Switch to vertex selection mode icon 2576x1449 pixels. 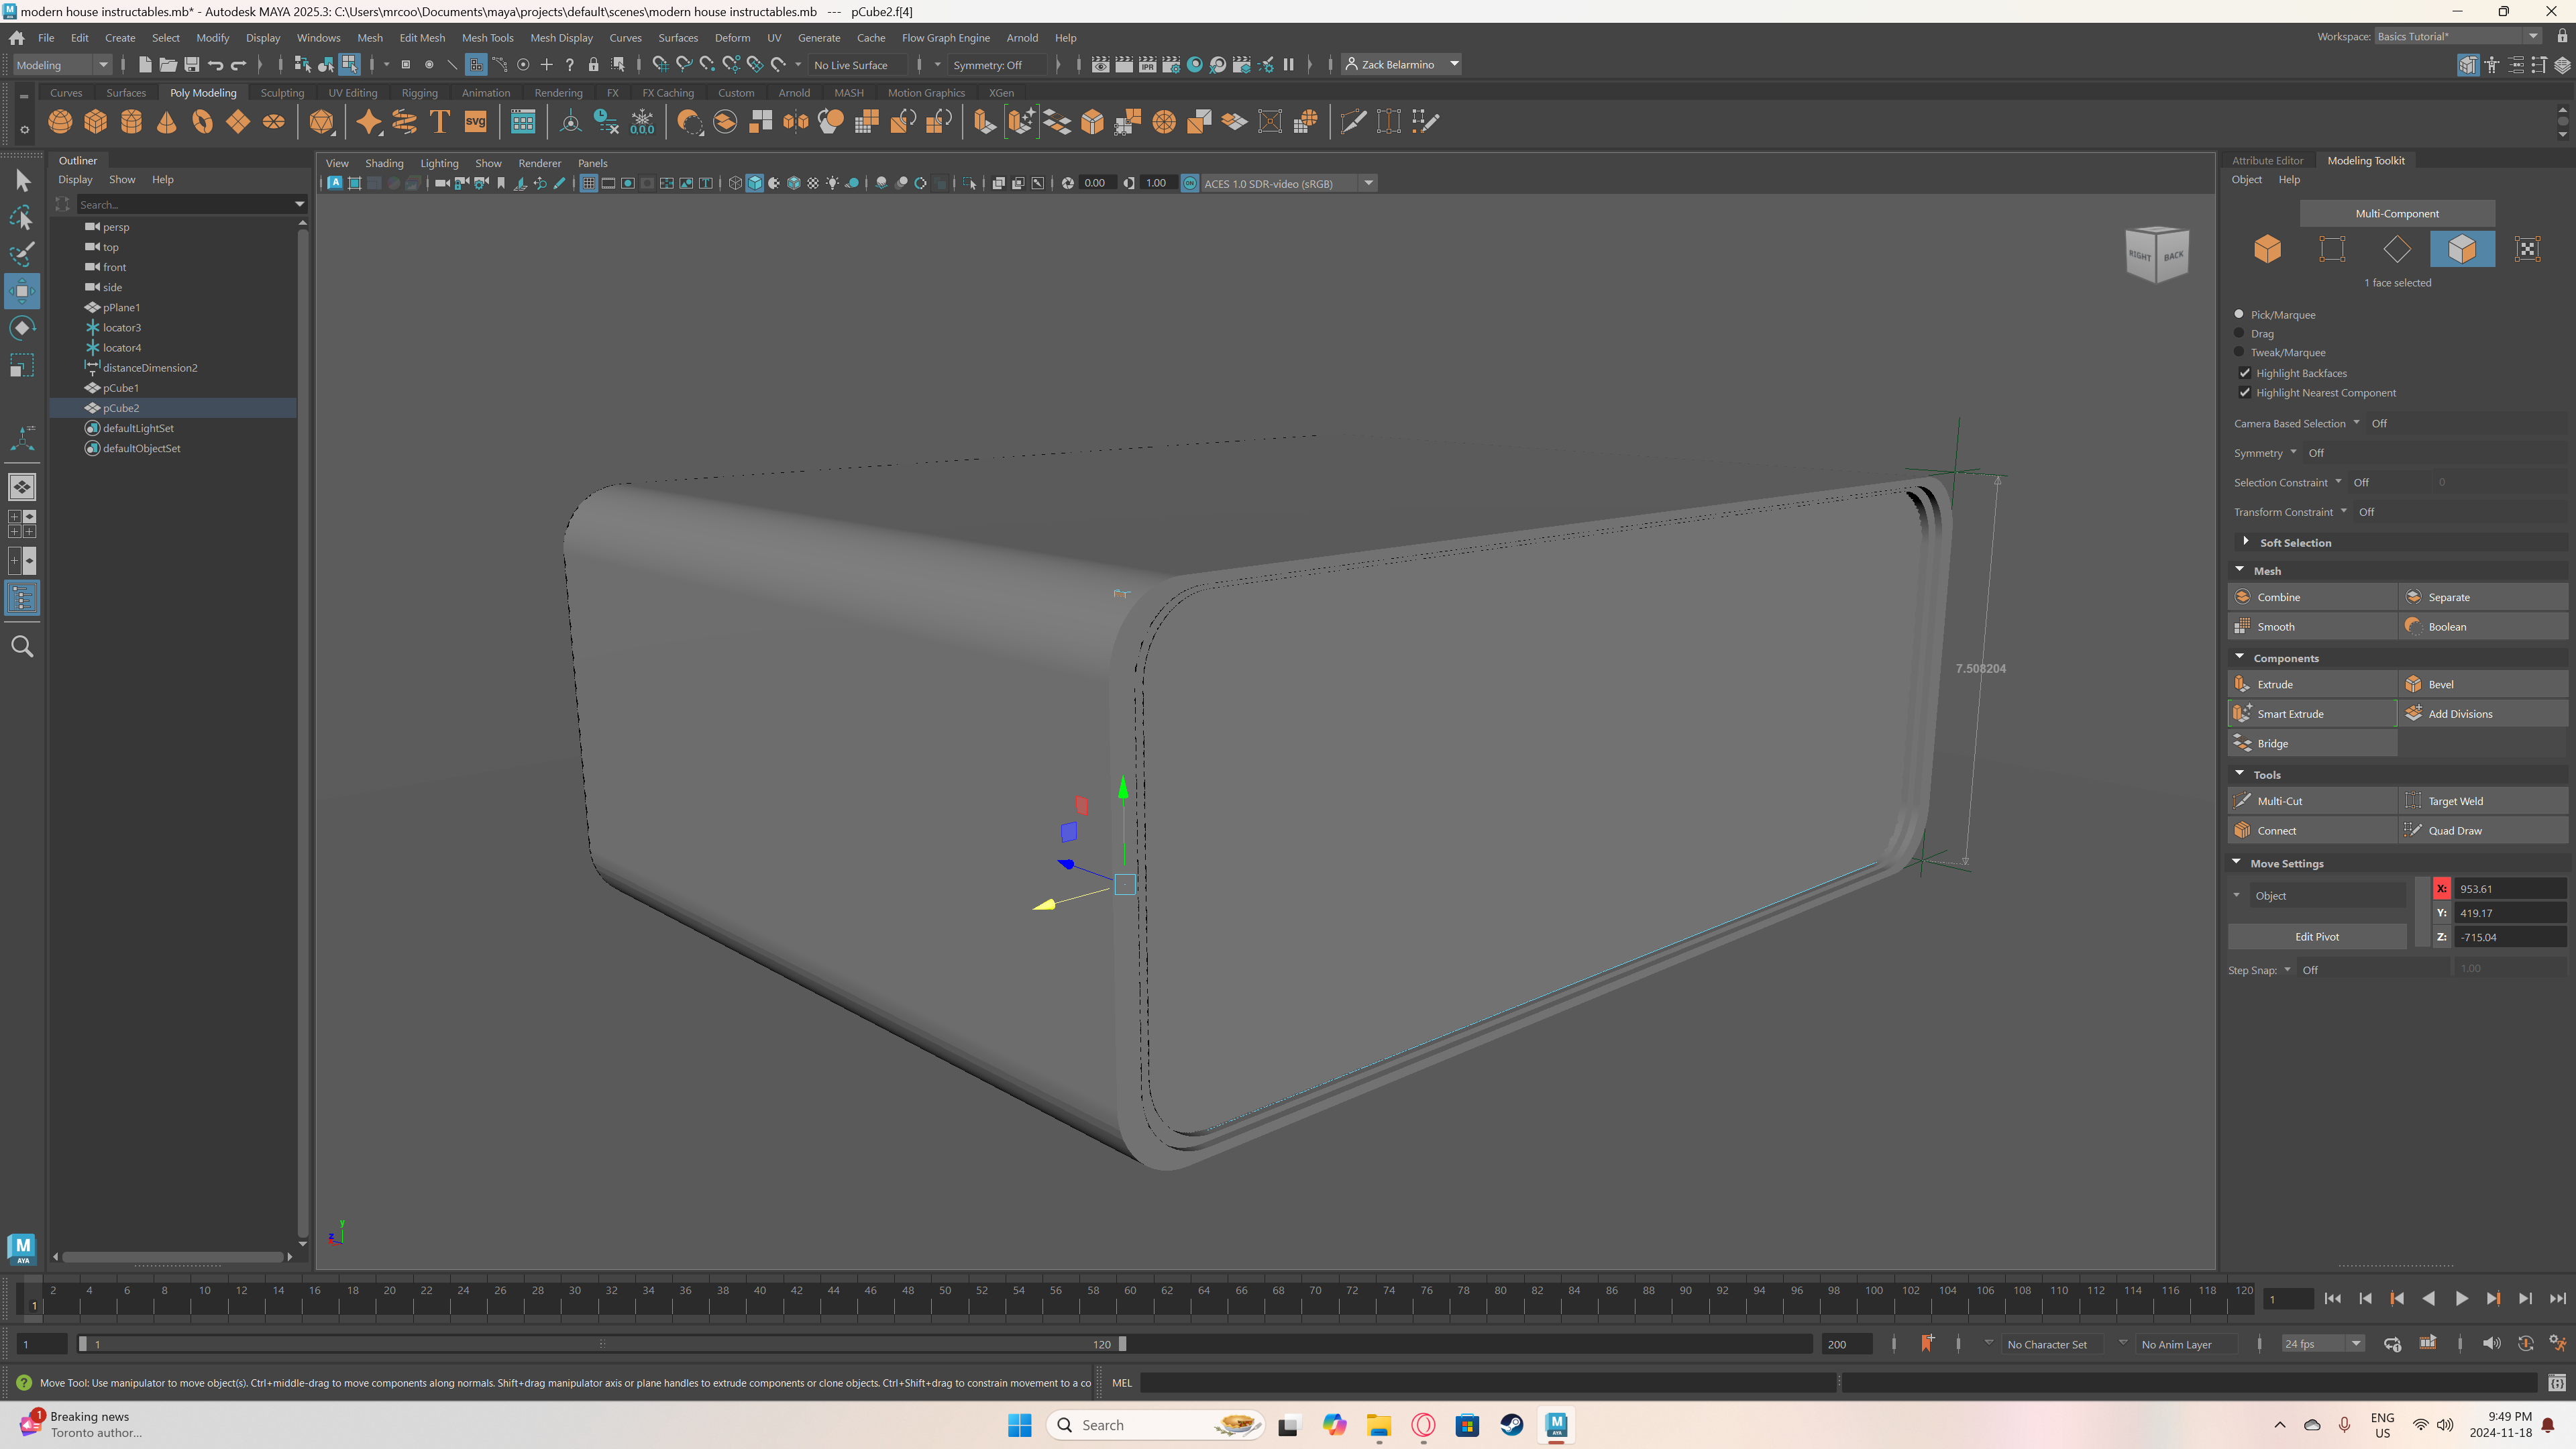(x=2332, y=249)
